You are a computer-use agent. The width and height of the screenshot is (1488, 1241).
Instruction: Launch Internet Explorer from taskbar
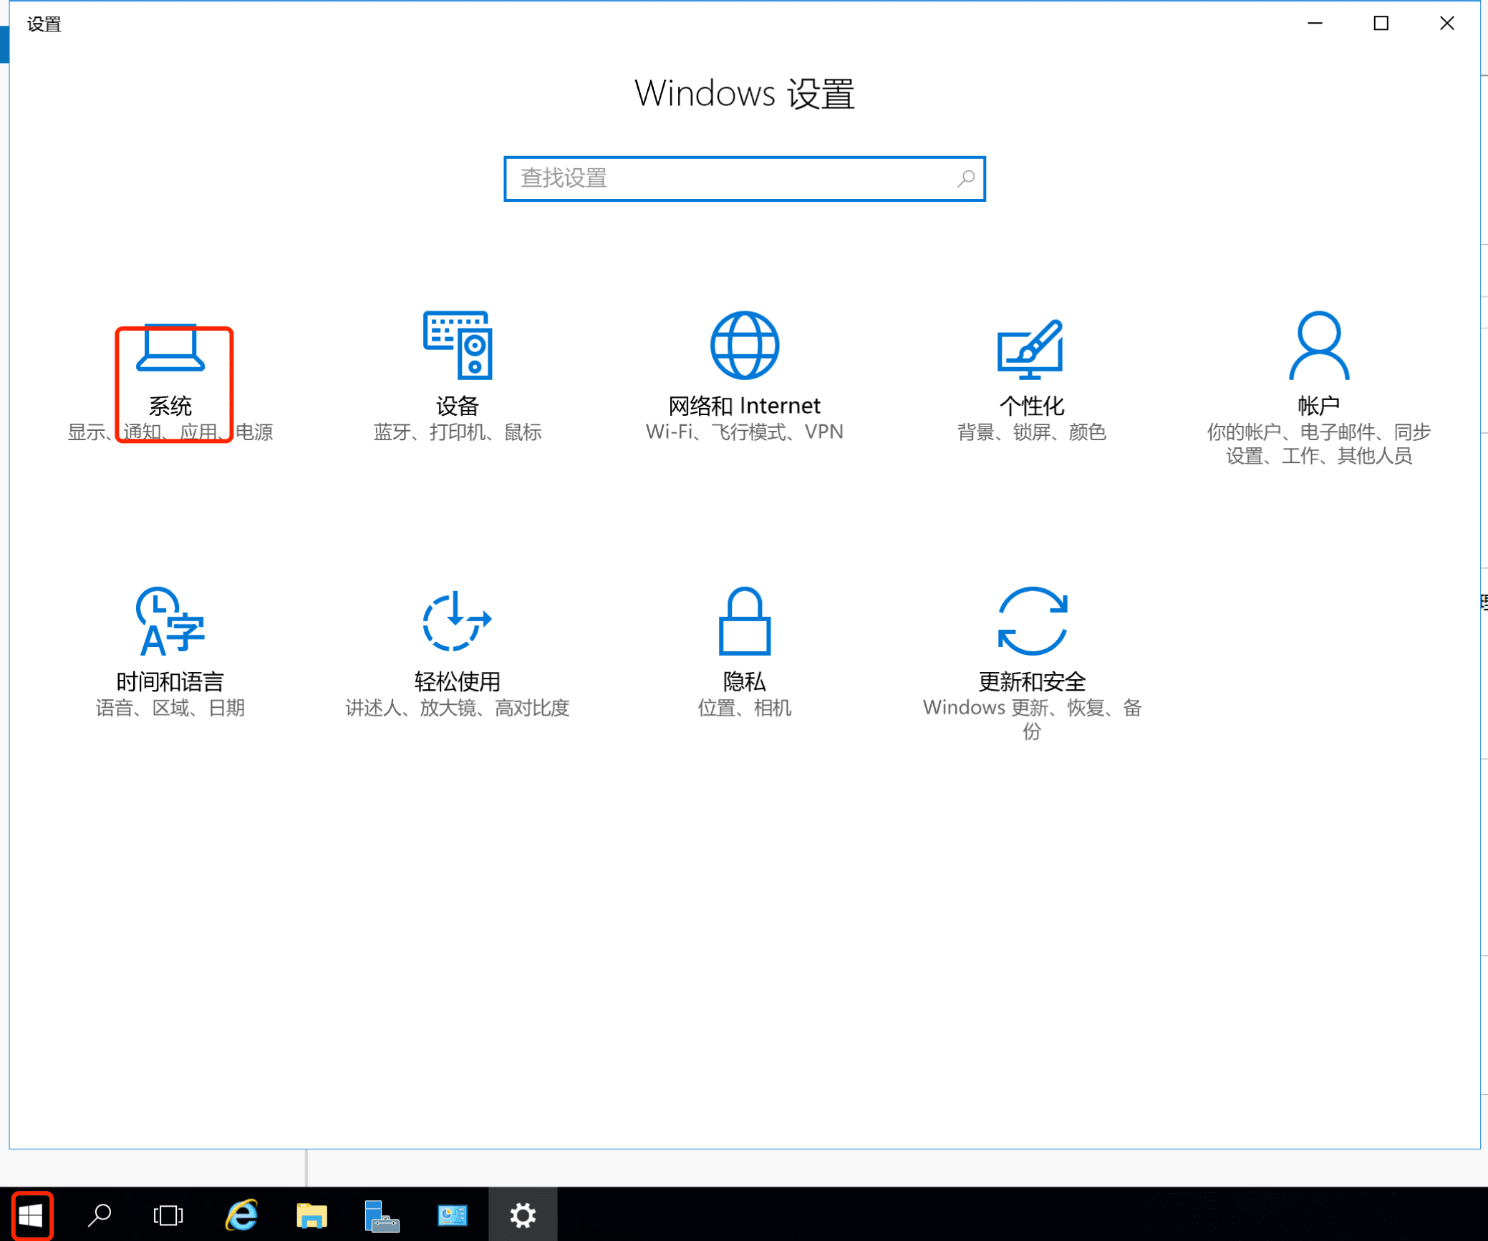[x=241, y=1215]
